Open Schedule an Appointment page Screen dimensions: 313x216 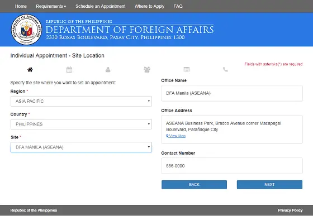(x=101, y=6)
